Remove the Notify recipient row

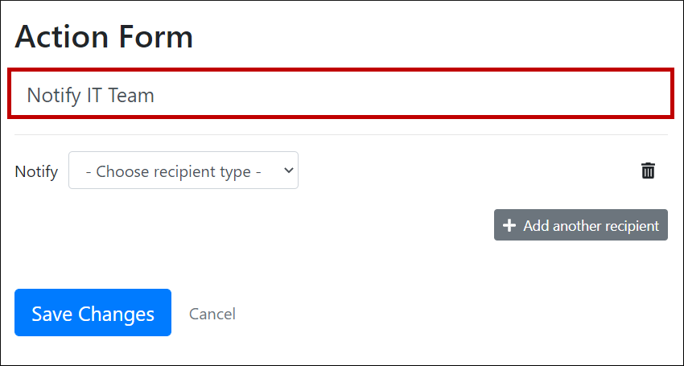(648, 171)
